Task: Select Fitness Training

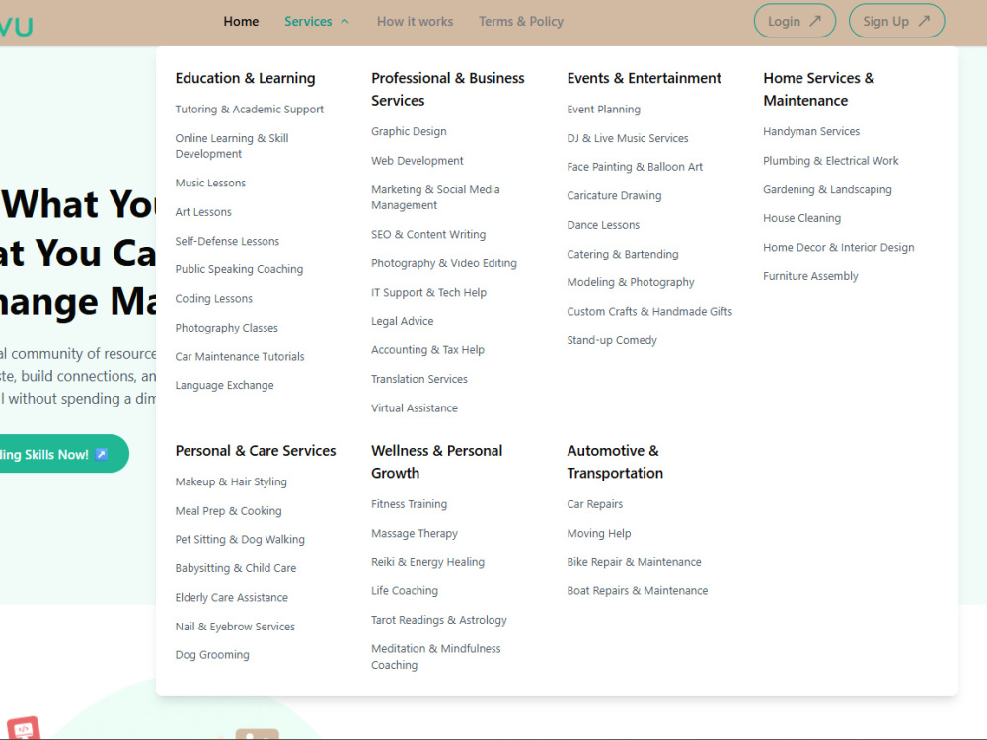Action: tap(410, 504)
